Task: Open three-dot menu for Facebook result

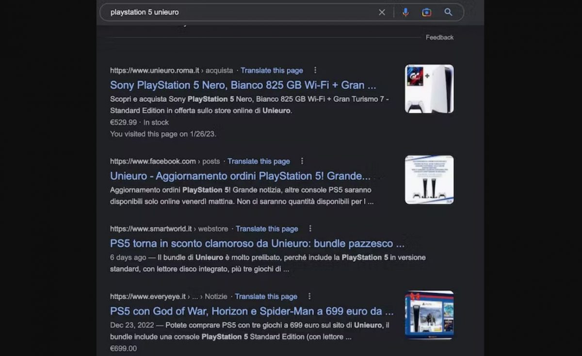Action: [x=302, y=161]
